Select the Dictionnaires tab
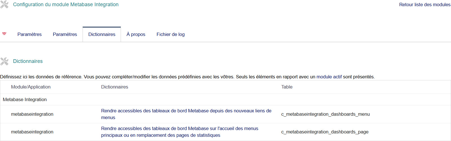The width and height of the screenshot is (451, 141). click(102, 34)
